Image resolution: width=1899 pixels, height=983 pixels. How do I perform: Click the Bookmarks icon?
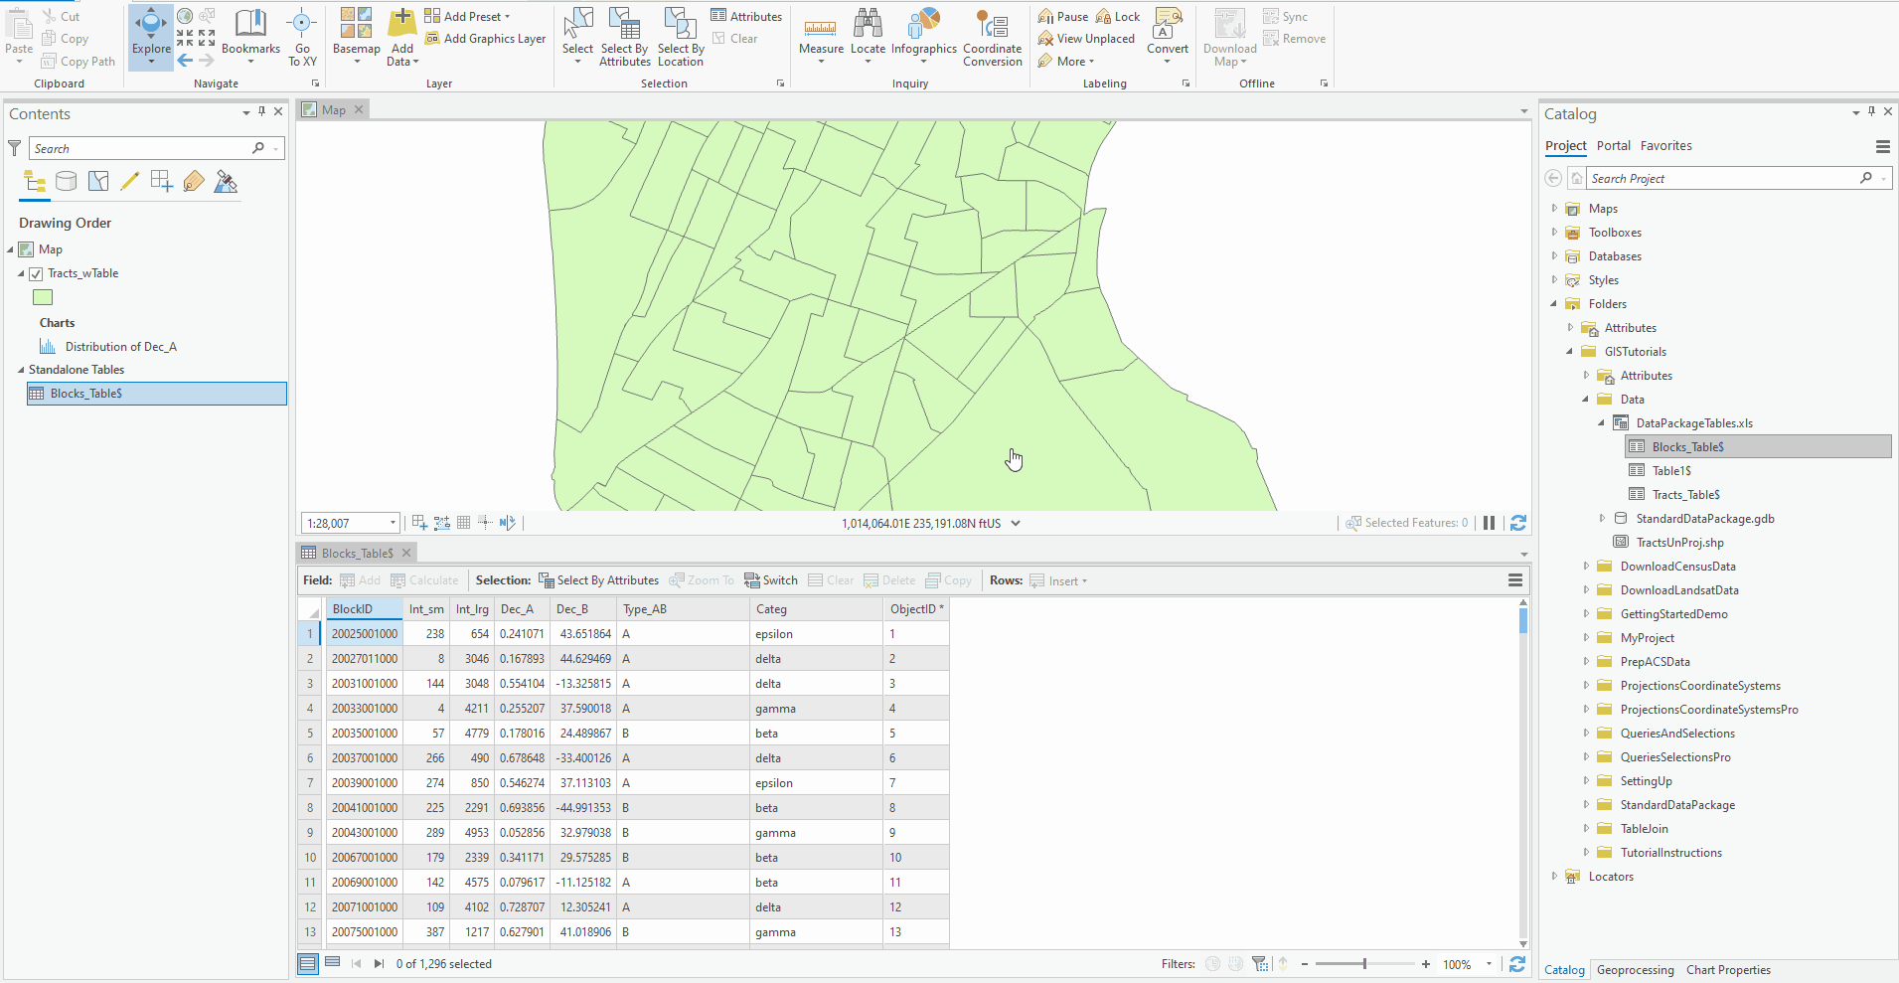click(250, 37)
